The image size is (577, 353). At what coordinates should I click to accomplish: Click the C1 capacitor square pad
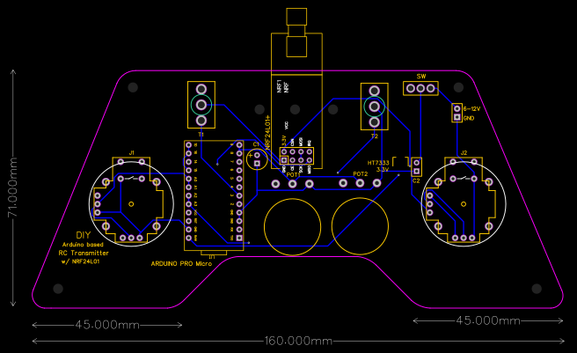257,163
